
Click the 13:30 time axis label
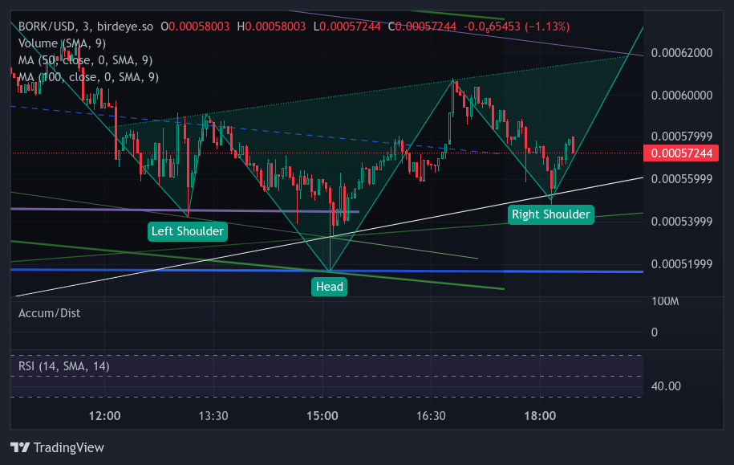click(x=213, y=416)
